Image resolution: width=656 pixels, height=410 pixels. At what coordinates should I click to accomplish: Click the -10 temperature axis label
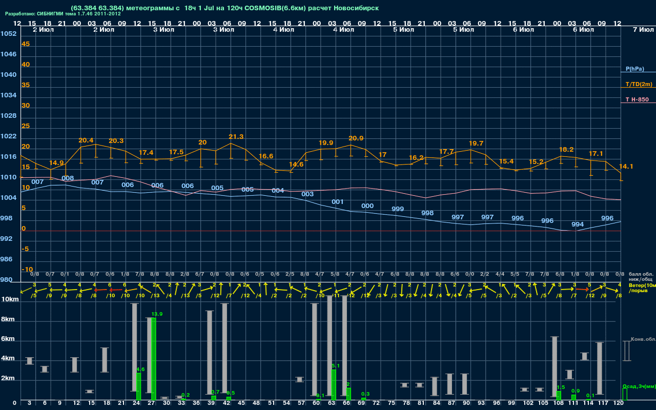[28, 270]
